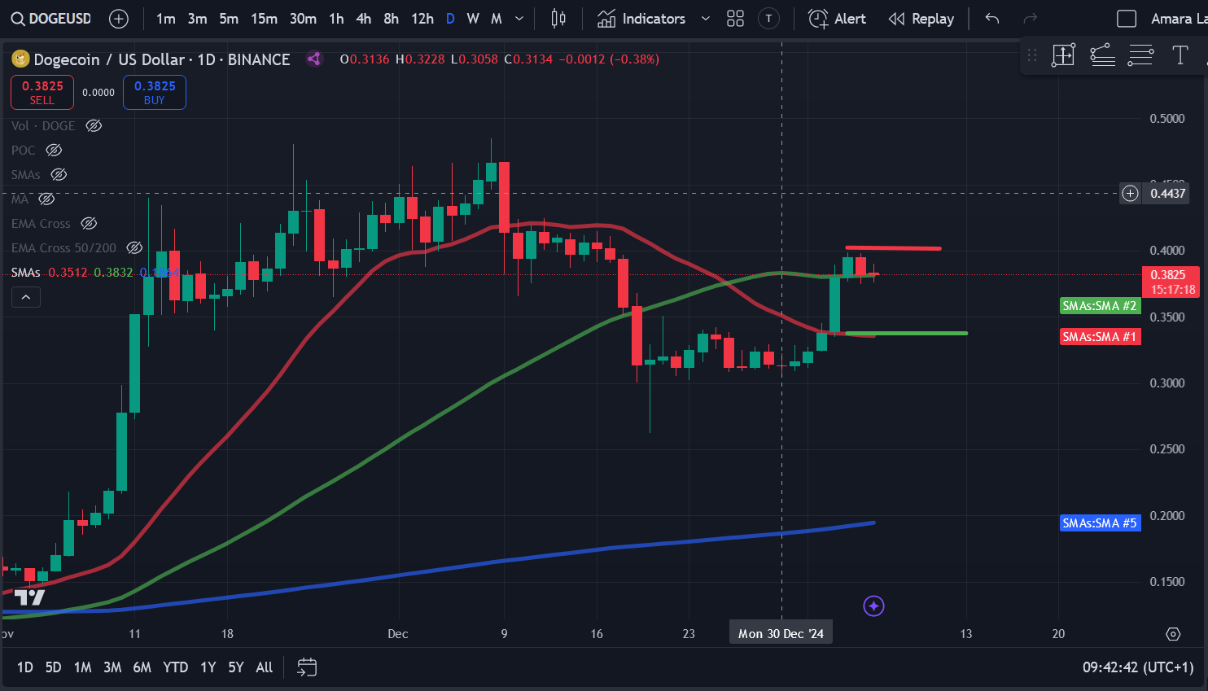Show the EMA Cross indicator
Viewport: 1208px width, 691px height.
pos(89,223)
